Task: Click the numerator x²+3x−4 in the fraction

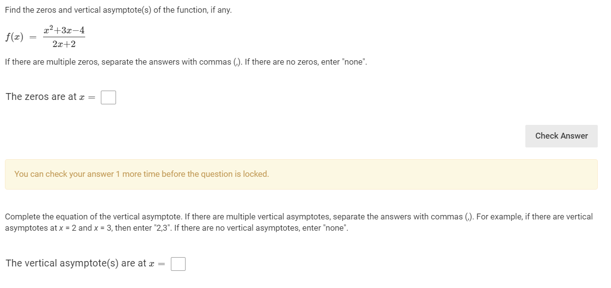Action: pyautogui.click(x=64, y=29)
